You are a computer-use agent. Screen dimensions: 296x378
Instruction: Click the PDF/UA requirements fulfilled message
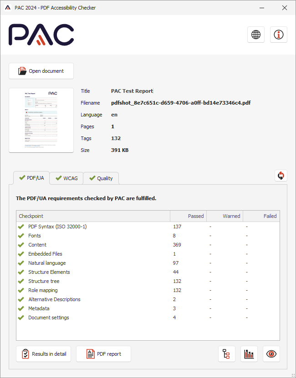point(86,198)
